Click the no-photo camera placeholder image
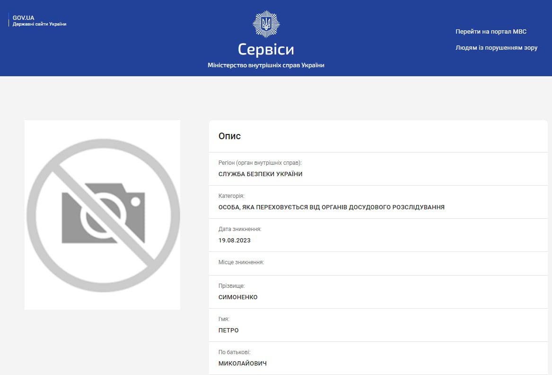 point(103,215)
